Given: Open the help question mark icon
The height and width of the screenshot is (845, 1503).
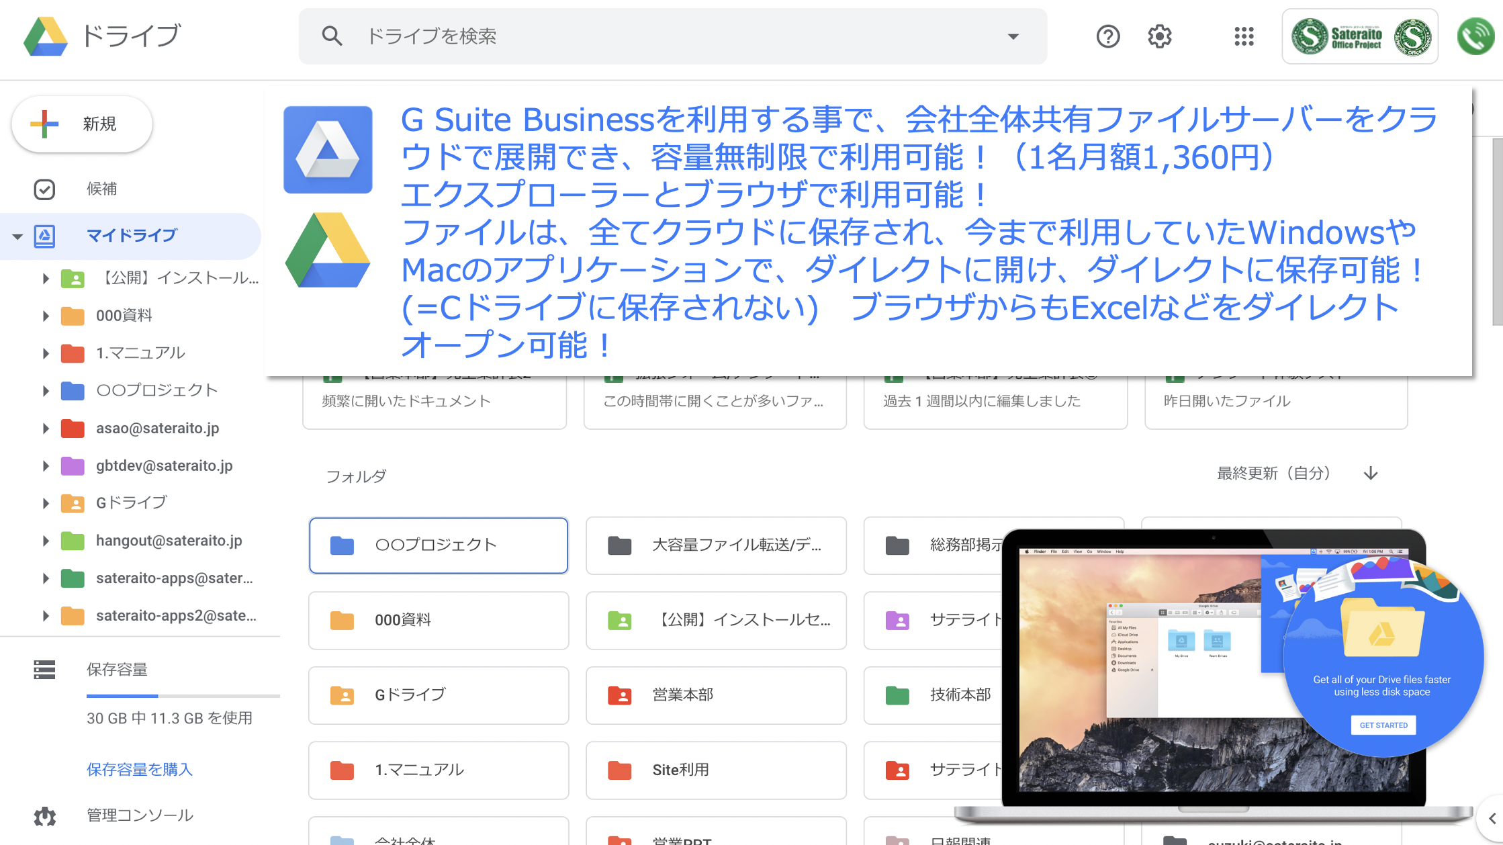Looking at the screenshot, I should pos(1107,36).
